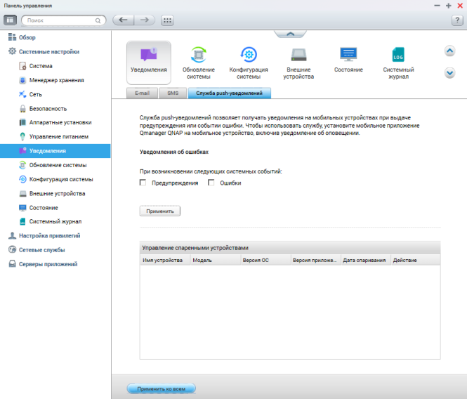Click the Применить ко всем button
Screen dimensions: 467x399
point(161,388)
